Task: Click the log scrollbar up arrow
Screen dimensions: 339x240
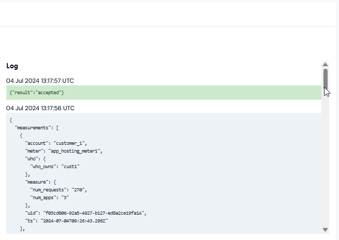Action: [x=325, y=65]
